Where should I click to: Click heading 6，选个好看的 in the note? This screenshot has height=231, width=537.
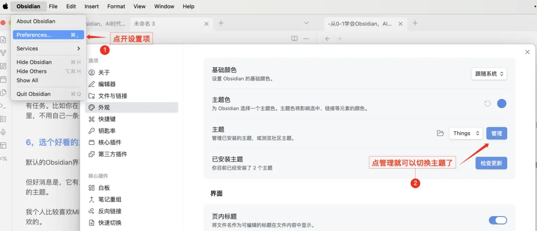53,142
